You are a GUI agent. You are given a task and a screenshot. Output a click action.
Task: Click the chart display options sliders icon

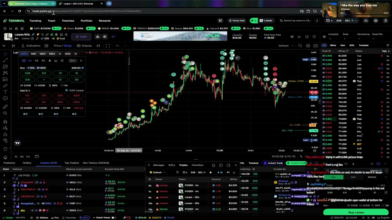98,46
